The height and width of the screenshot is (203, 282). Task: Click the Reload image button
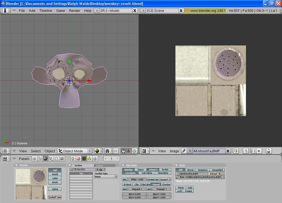(213, 174)
